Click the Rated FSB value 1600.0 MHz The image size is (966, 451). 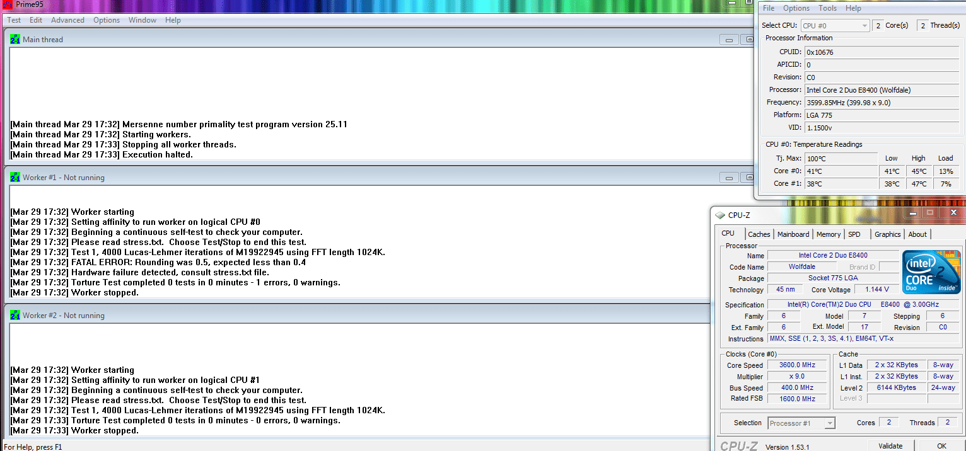(x=797, y=399)
